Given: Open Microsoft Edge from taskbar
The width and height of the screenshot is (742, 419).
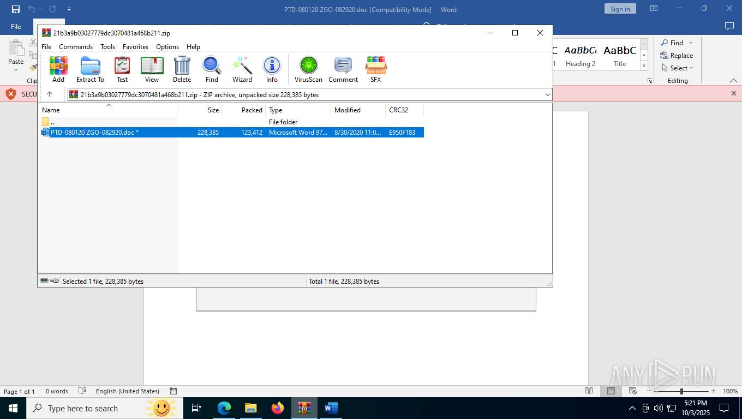Looking at the screenshot, I should coord(224,408).
